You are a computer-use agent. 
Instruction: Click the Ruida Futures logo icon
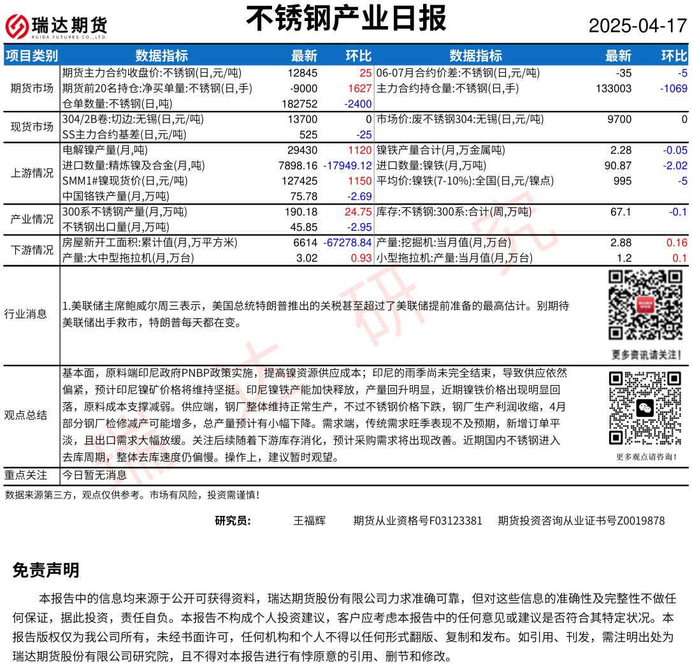pyautogui.click(x=17, y=26)
